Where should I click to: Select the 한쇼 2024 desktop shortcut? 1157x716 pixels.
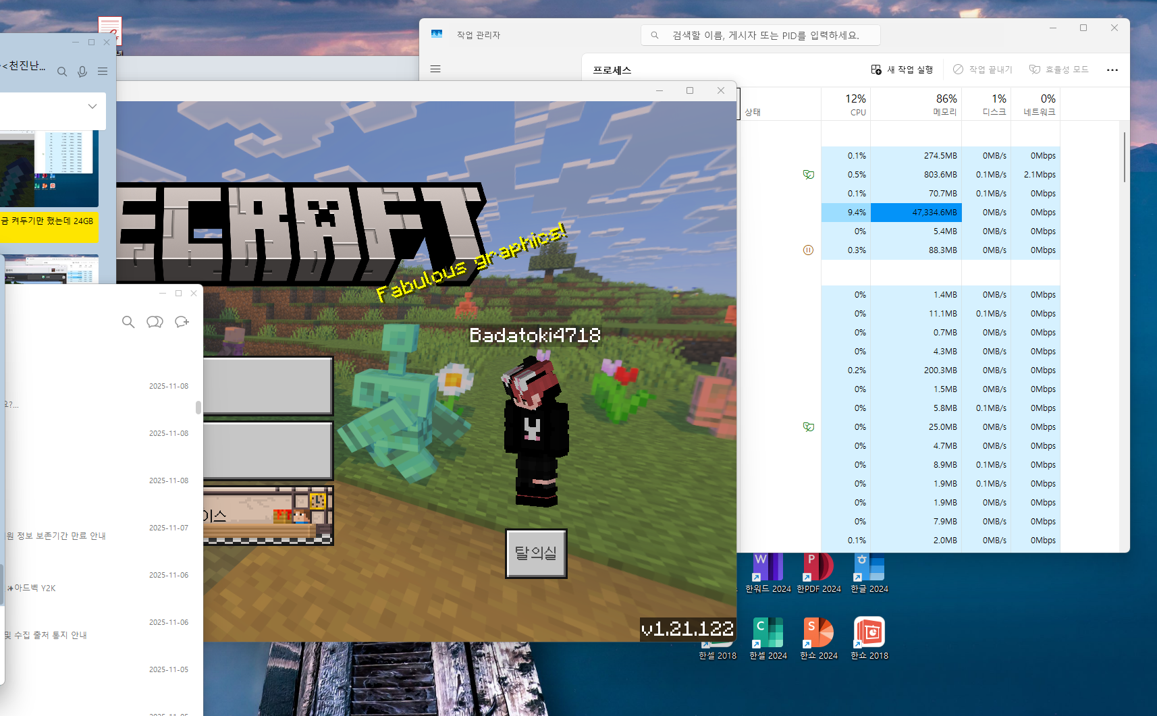pos(819,638)
